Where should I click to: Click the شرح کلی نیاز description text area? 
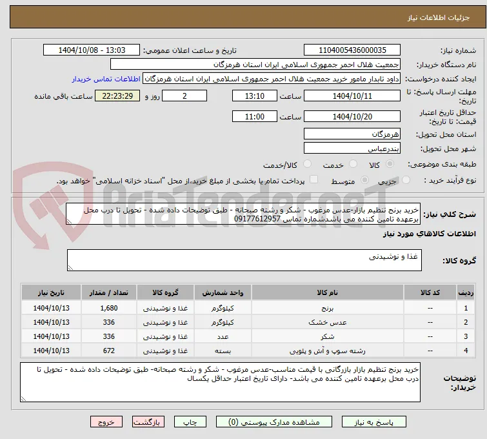(243, 214)
